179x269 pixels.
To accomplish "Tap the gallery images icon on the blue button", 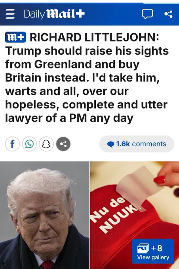I will (x=143, y=248).
